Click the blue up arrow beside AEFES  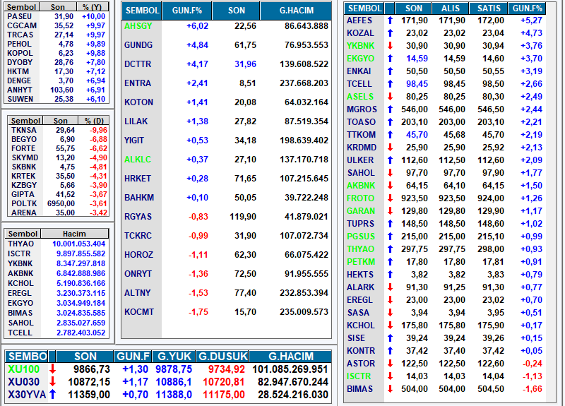[390, 20]
